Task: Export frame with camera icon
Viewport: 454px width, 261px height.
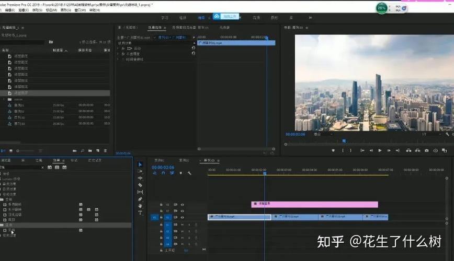Action: [426, 150]
